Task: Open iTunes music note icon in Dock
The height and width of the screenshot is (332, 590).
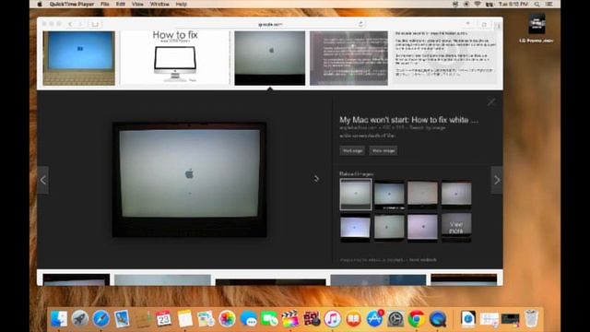Action: [332, 319]
